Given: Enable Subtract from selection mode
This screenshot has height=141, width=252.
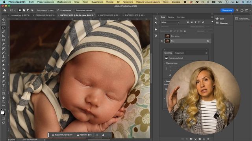Looking at the screenshot, I should click(28, 10).
